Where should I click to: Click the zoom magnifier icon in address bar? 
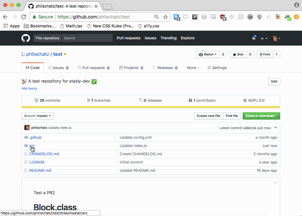click(156, 17)
